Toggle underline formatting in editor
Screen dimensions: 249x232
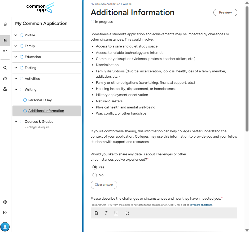[116, 213]
